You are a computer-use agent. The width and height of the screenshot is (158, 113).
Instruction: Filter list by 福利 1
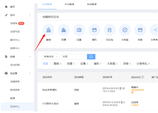98,64
